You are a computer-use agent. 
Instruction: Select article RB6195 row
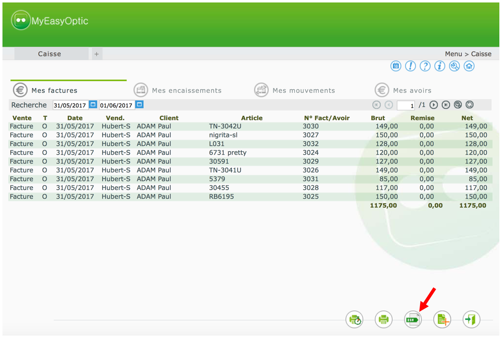pos(250,197)
